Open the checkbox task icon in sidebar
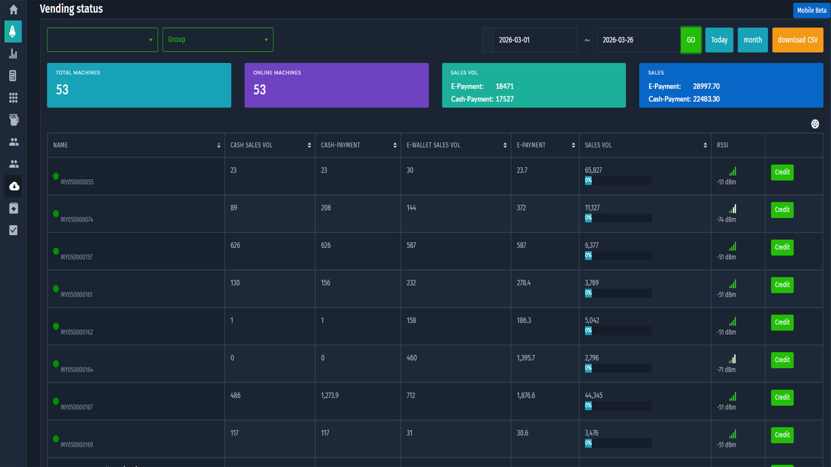The image size is (831, 467). (x=13, y=230)
